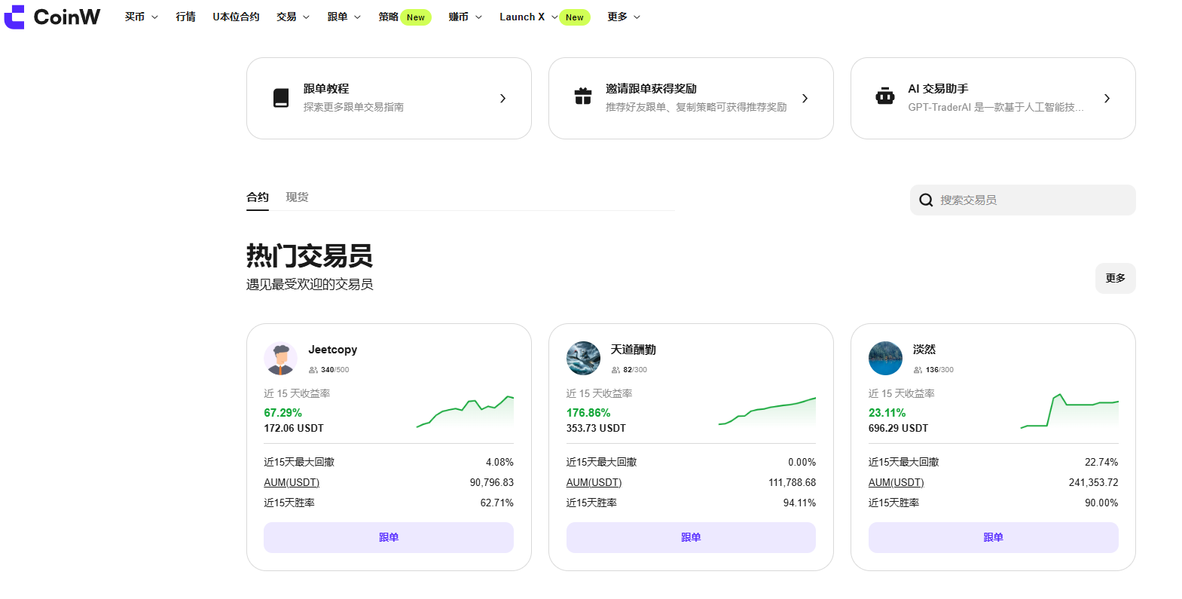The image size is (1182, 599).
Task: Click the 更多 button beside 热门交易员
Action: coord(1115,278)
